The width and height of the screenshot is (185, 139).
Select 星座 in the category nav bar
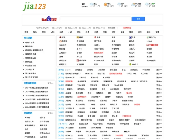[x=122, y=32]
